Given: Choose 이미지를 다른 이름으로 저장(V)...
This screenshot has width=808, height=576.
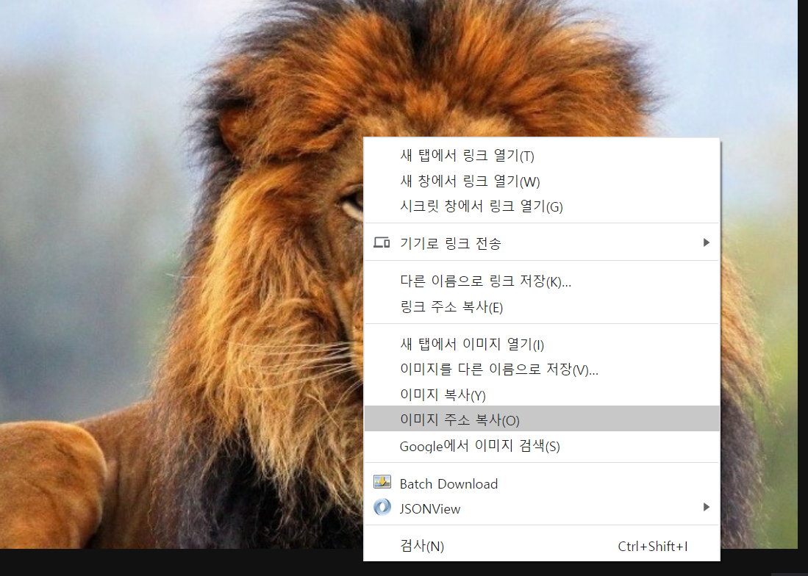Looking at the screenshot, I should 542,369.
